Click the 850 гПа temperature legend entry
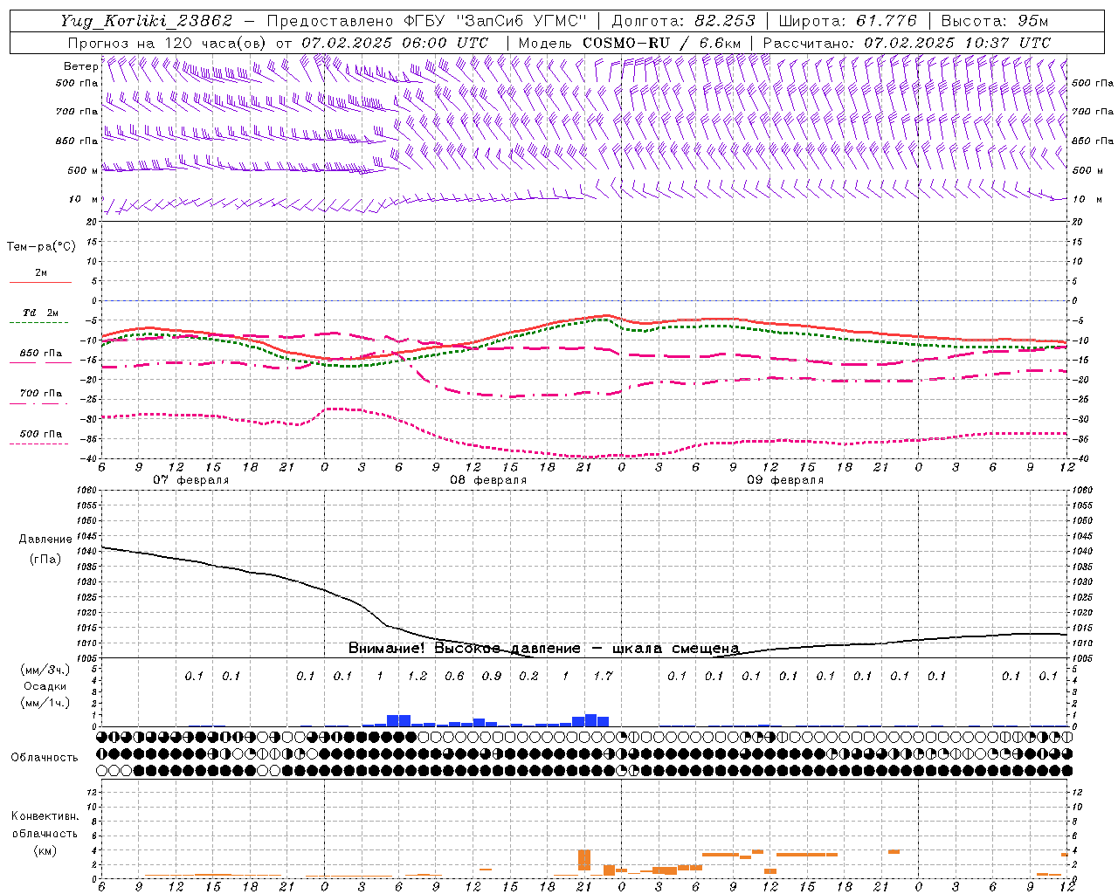The width and height of the screenshot is (1118, 894). (x=41, y=353)
